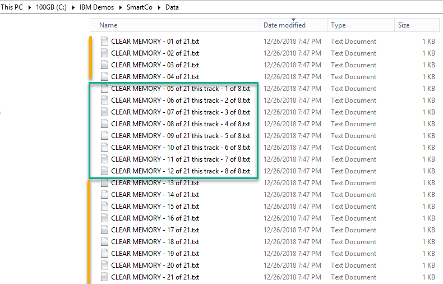Click the file icon for 08 of 21 this track

[104, 124]
